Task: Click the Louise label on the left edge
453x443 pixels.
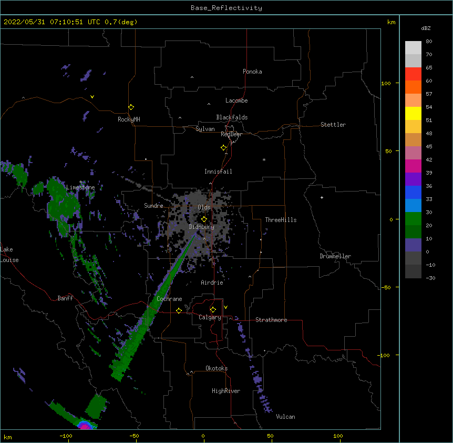Action: [x=9, y=260]
